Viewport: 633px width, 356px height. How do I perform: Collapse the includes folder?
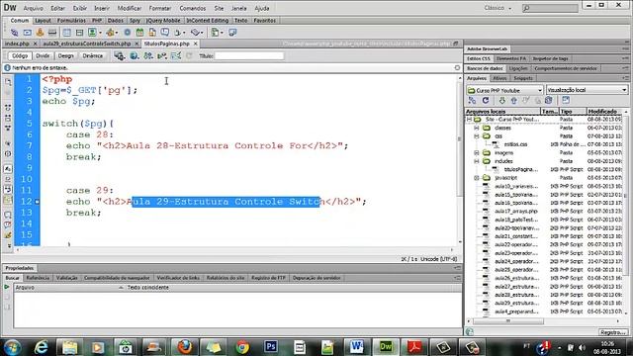point(477,161)
